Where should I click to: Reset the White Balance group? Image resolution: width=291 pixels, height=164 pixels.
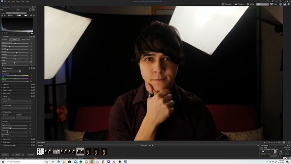(x=30, y=68)
